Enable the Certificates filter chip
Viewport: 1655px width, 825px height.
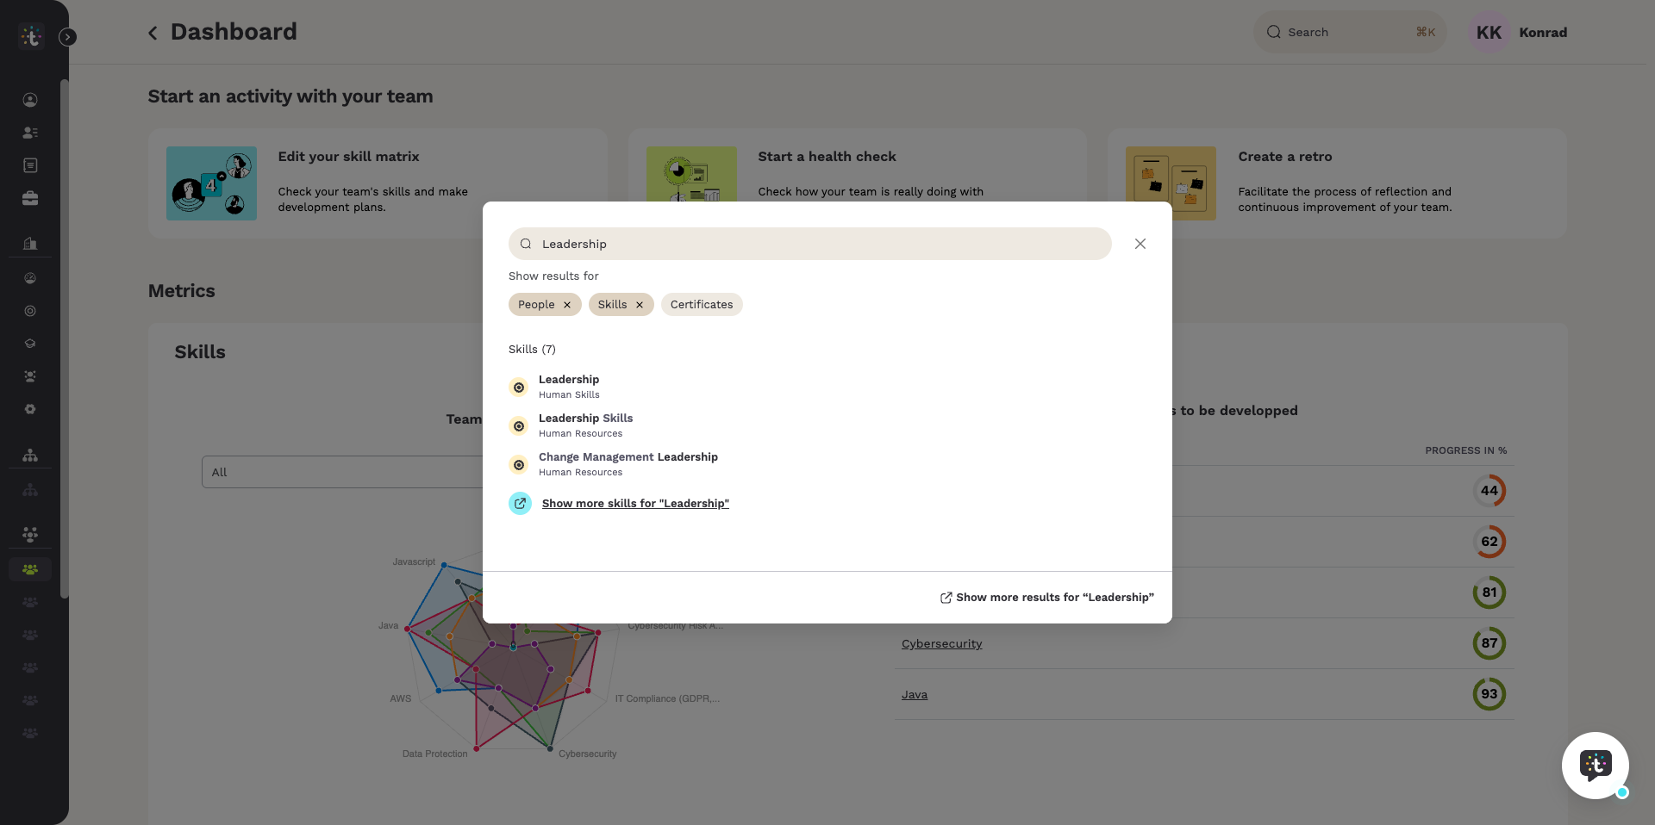tap(702, 305)
